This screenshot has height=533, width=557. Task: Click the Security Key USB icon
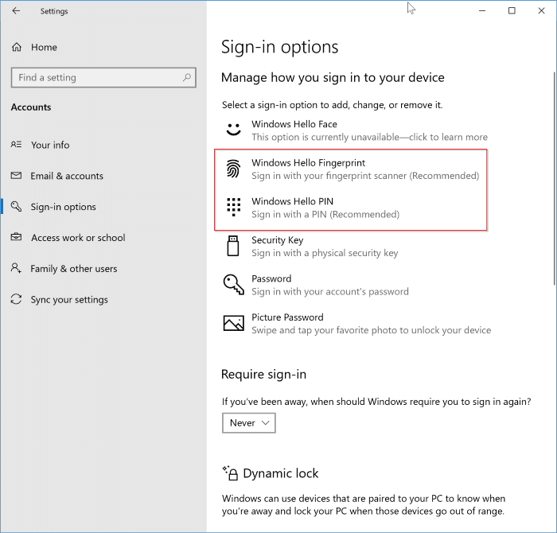point(233,246)
